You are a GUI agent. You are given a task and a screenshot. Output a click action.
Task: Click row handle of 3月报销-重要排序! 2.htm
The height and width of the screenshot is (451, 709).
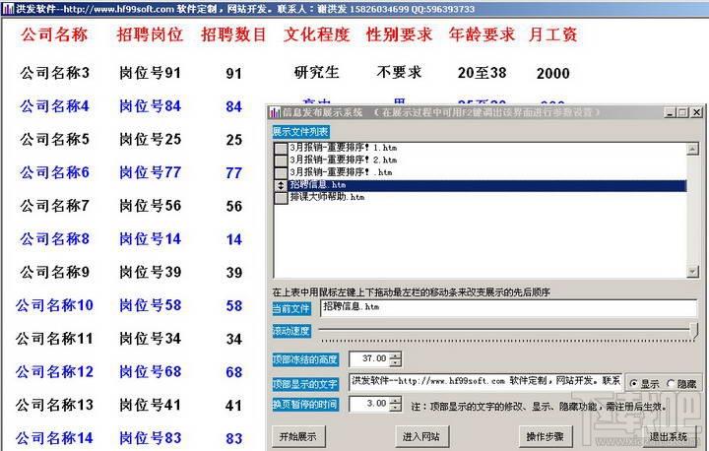click(281, 161)
